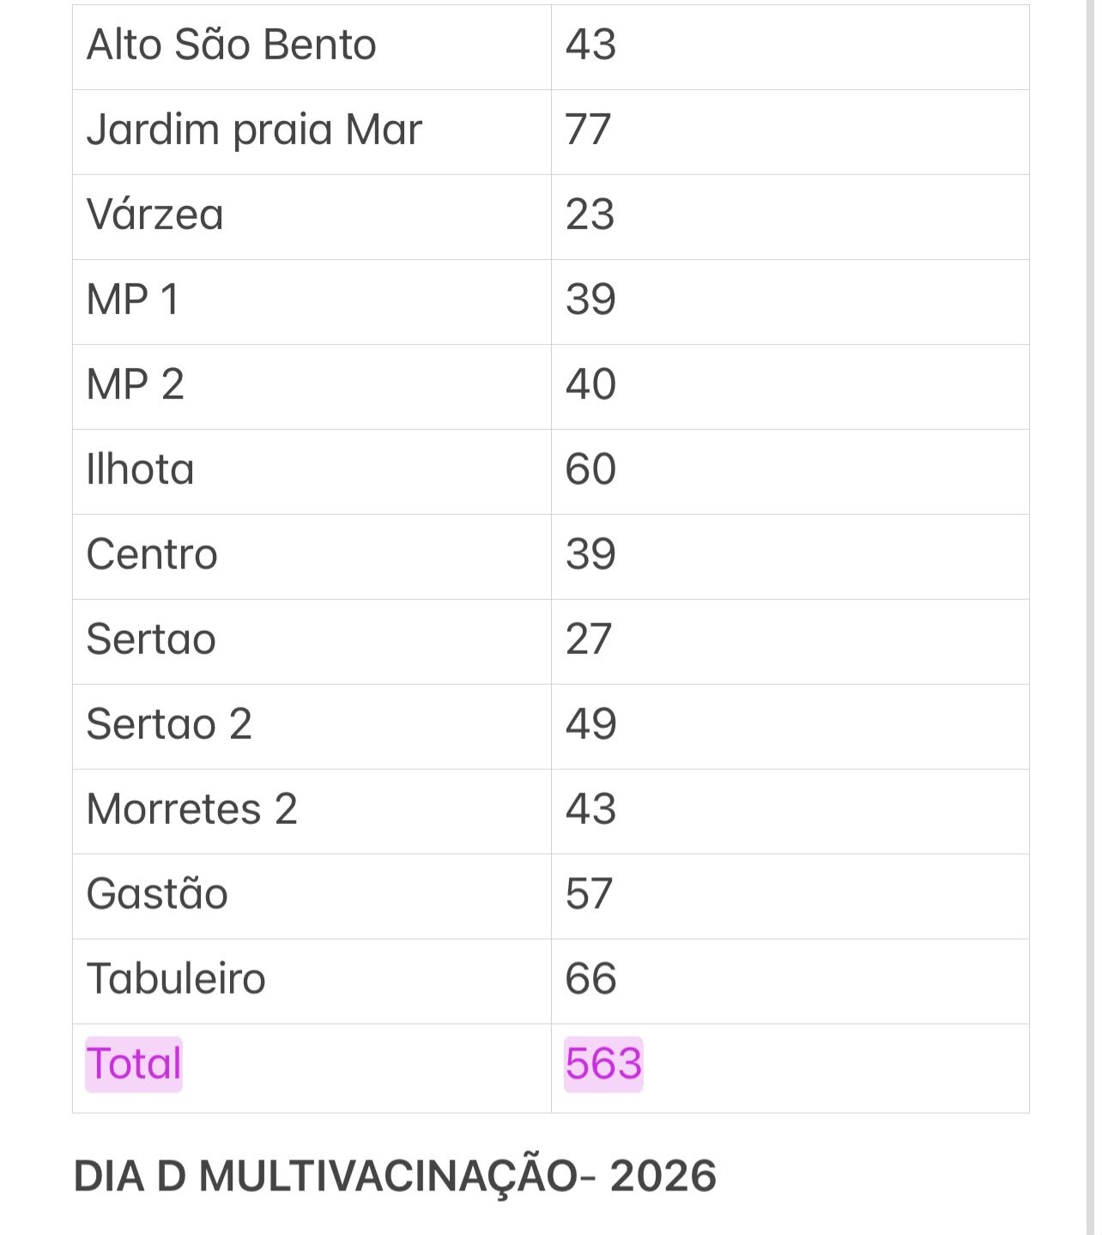Click the Gastão row label
The width and height of the screenshot is (1102, 1235).
(157, 893)
